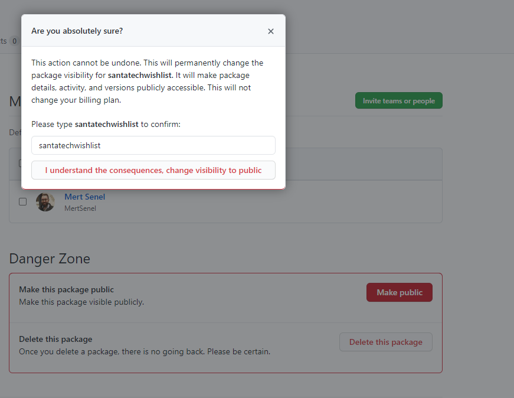Close the 'Are you absolutely sure?' dialog
Image resolution: width=514 pixels, height=398 pixels.
(x=270, y=31)
